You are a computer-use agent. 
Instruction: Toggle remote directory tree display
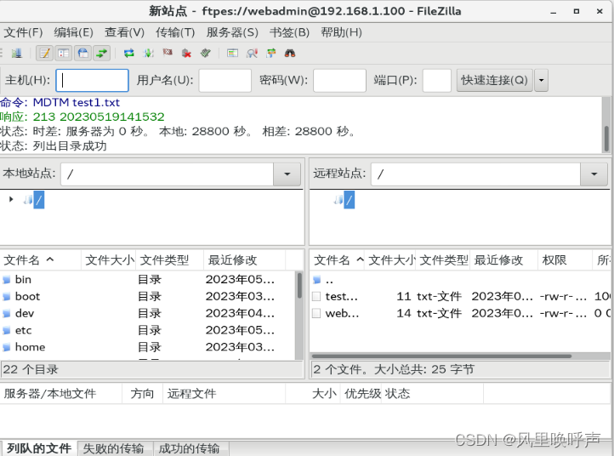[82, 53]
